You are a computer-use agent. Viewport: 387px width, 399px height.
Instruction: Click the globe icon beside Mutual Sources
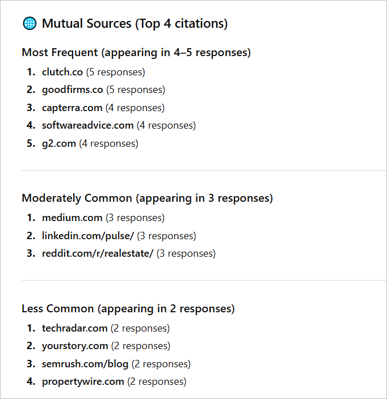(x=29, y=24)
